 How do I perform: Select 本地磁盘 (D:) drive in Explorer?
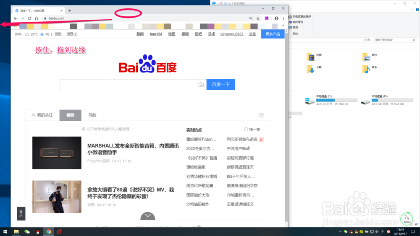[x=386, y=100]
